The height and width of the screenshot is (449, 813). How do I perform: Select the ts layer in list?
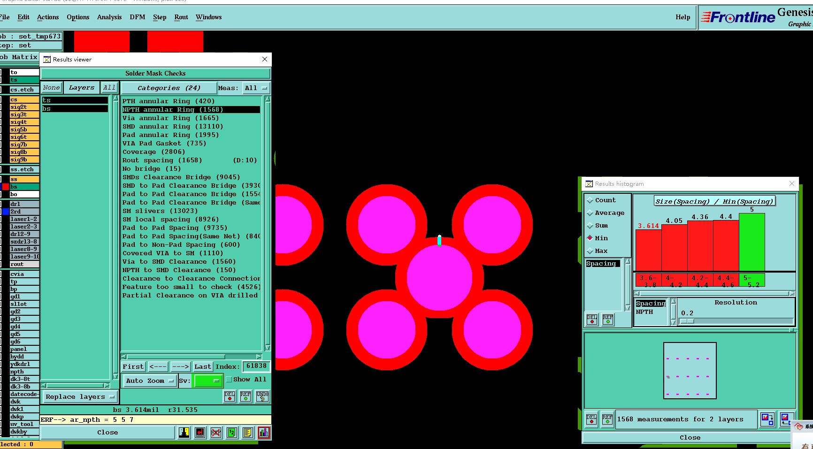[x=75, y=100]
